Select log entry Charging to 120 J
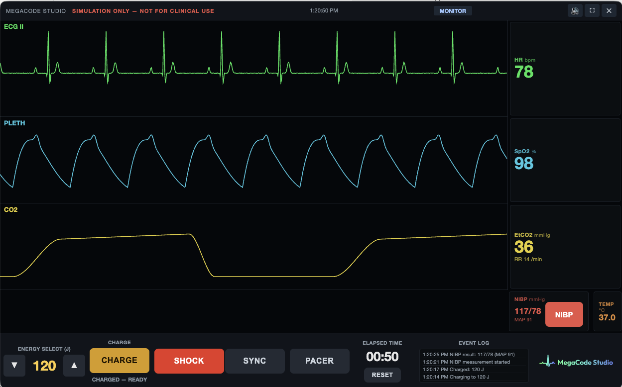 coord(474,377)
